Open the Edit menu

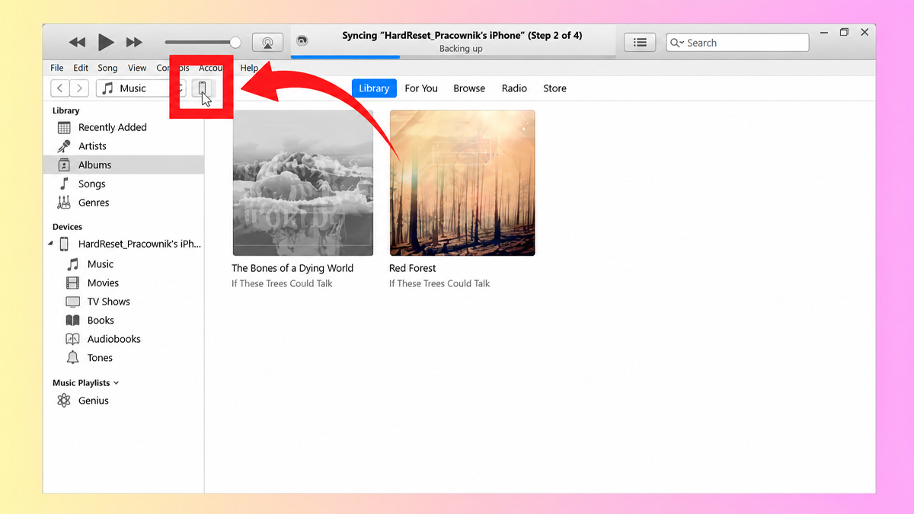[81, 68]
